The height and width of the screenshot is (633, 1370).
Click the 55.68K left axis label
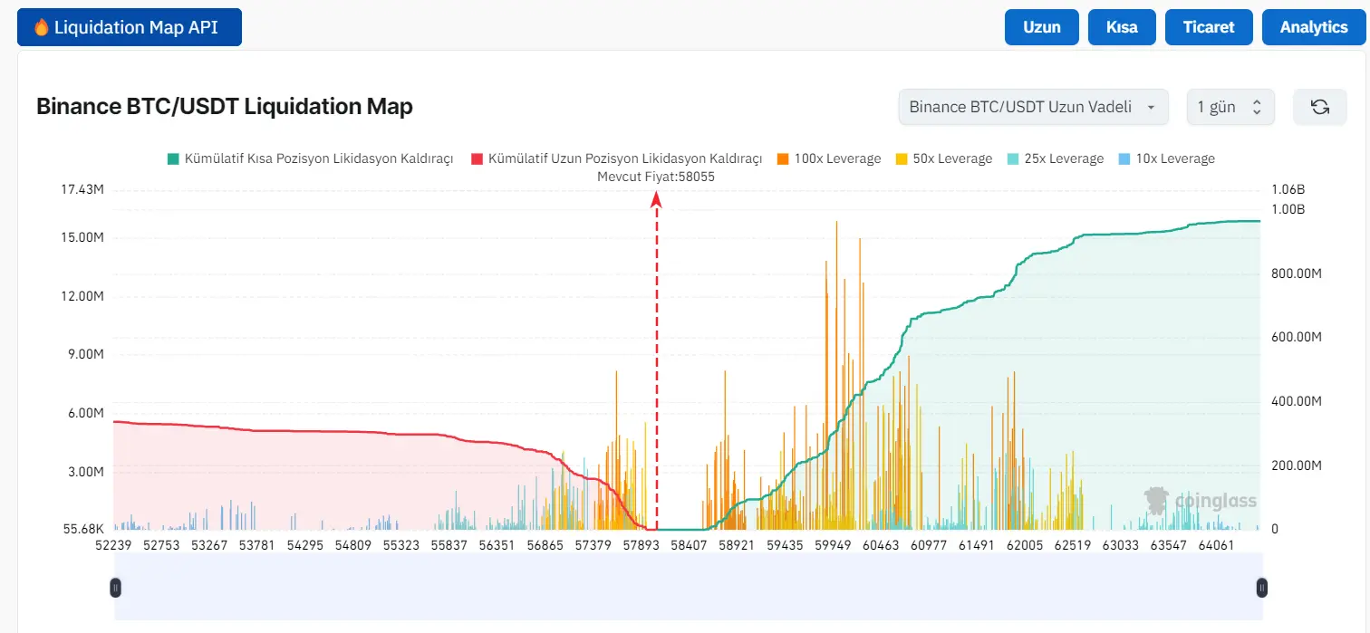click(x=82, y=529)
